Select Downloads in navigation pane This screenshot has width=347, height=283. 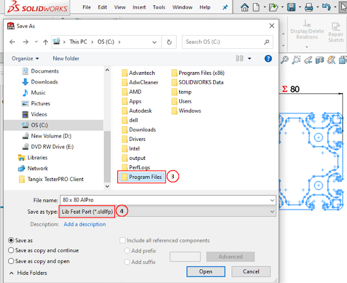(x=45, y=82)
